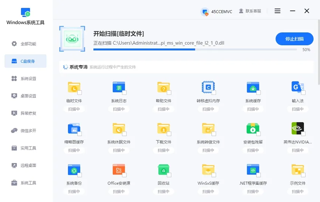Switch to 微信多开 sidebar item
Image resolution: width=320 pixels, height=202 pixels.
pos(26,131)
